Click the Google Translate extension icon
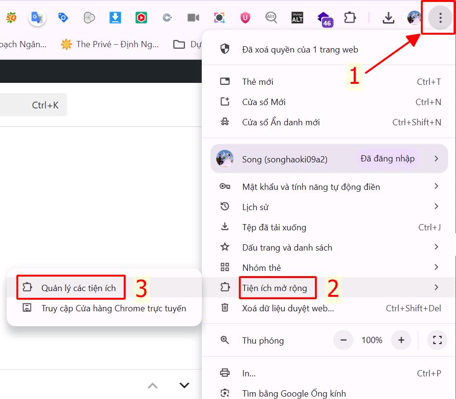 (37, 18)
